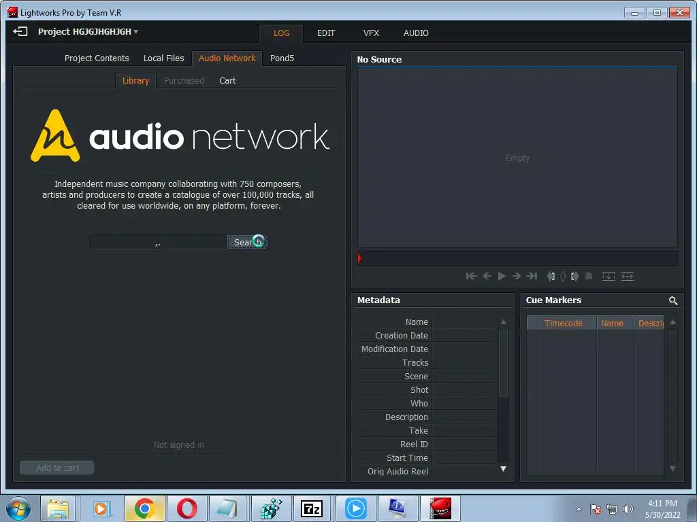Step forward one frame in viewer
This screenshot has width=697, height=522.
tap(517, 276)
